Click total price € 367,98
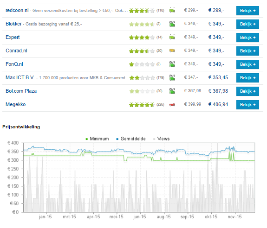 [218, 91]
